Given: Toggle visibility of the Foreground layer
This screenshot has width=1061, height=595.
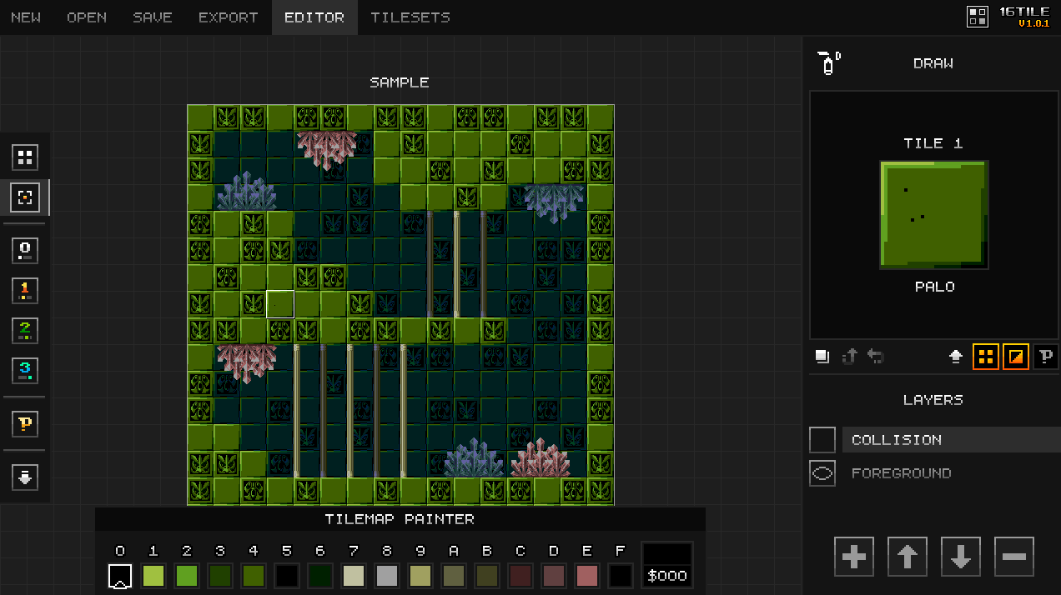Looking at the screenshot, I should (x=822, y=473).
